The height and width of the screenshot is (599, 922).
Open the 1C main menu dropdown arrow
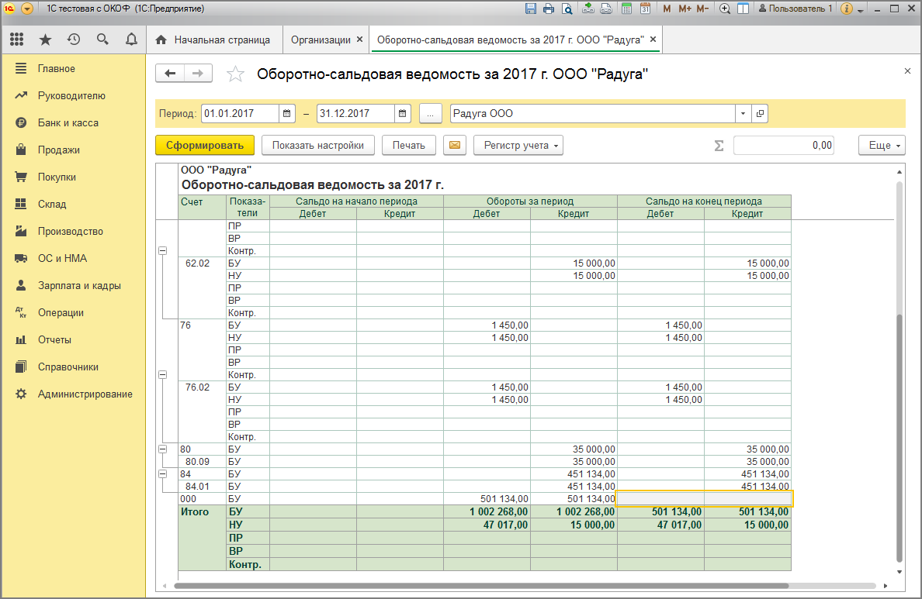(26, 9)
